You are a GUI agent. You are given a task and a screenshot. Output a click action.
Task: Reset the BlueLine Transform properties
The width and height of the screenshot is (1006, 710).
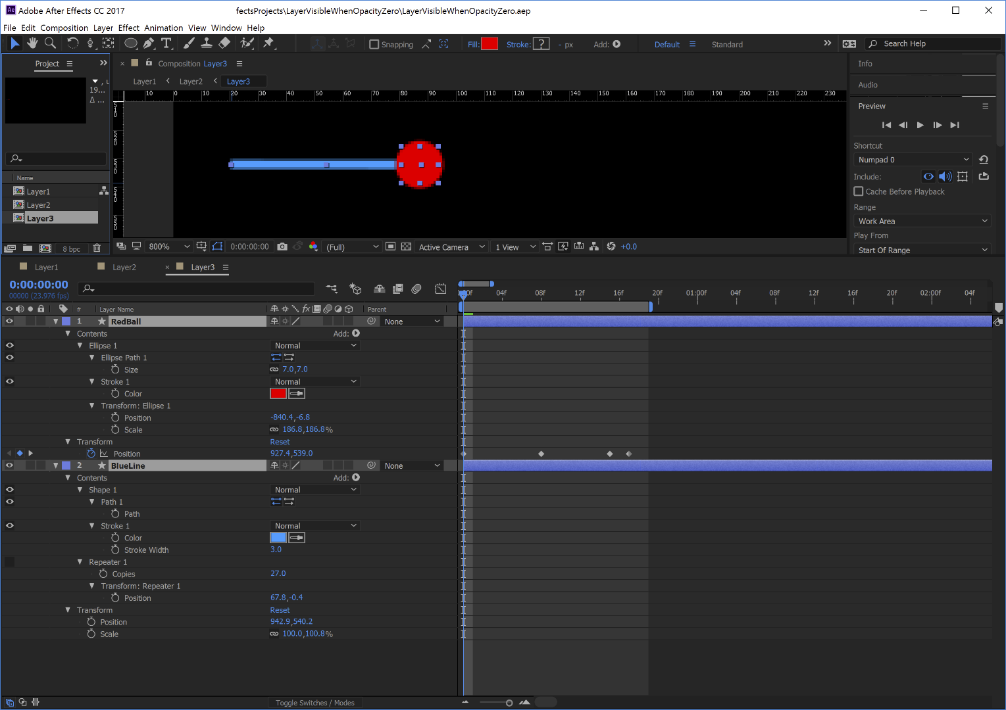click(x=280, y=609)
